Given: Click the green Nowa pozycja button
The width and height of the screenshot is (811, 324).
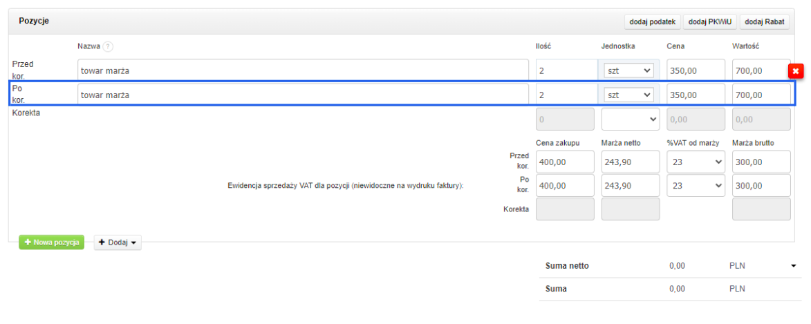Looking at the screenshot, I should pyautogui.click(x=51, y=242).
